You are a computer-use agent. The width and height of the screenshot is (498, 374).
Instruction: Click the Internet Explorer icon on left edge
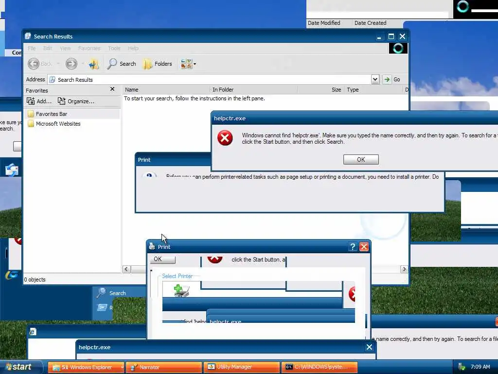[x=12, y=275]
